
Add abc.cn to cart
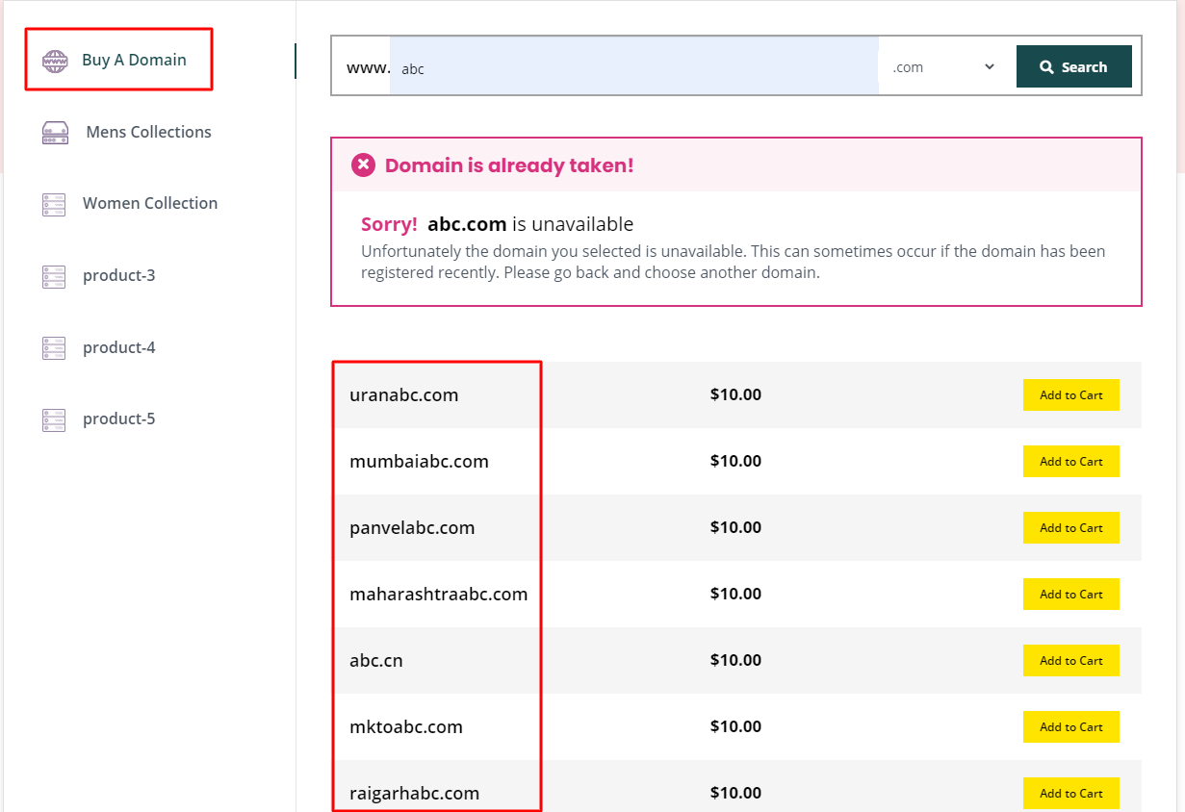[1070, 661]
